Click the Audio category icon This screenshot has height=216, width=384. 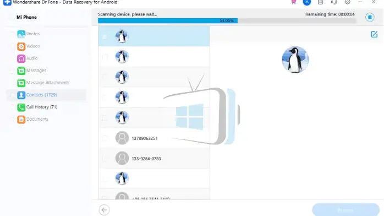(21, 58)
